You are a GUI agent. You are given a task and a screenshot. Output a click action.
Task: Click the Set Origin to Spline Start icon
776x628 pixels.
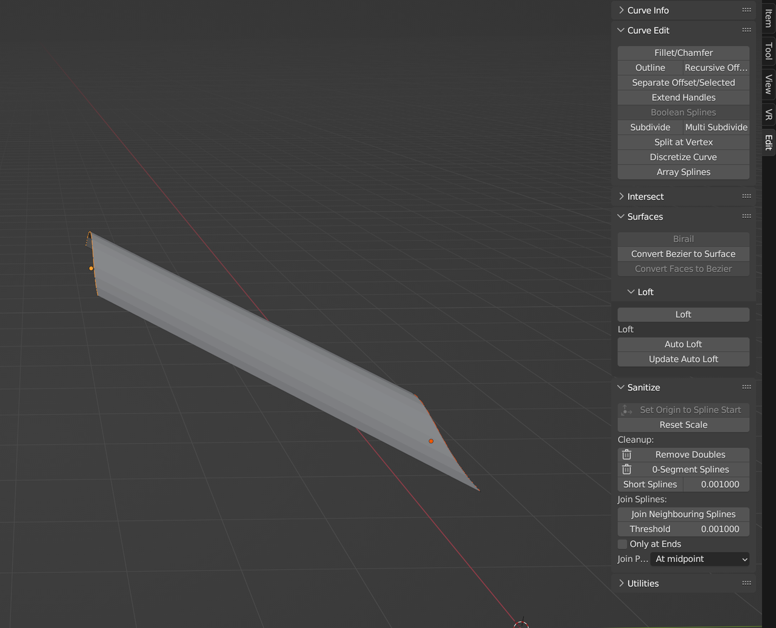(627, 410)
